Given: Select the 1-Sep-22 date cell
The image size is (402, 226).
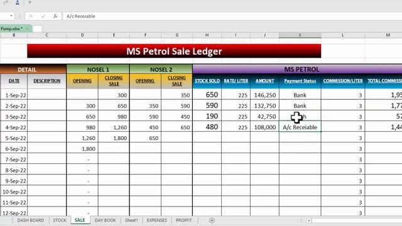Looking at the screenshot, I should coord(14,95).
